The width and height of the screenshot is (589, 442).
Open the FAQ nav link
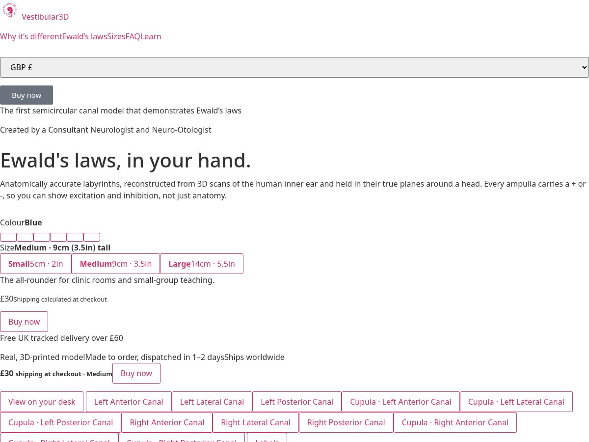(133, 36)
